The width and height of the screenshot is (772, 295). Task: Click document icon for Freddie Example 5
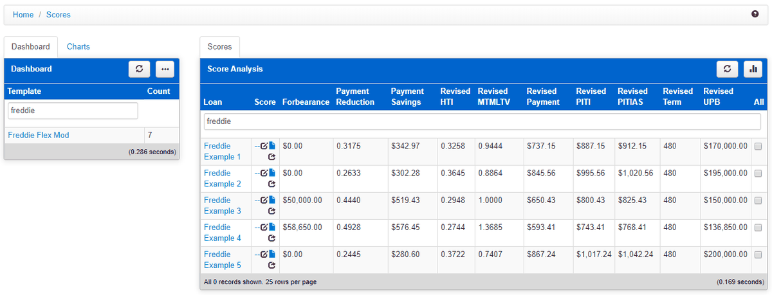272,254
